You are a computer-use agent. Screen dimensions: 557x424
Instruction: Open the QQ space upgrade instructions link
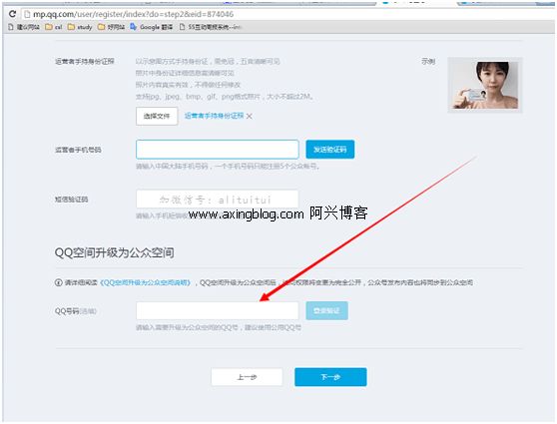[146, 282]
